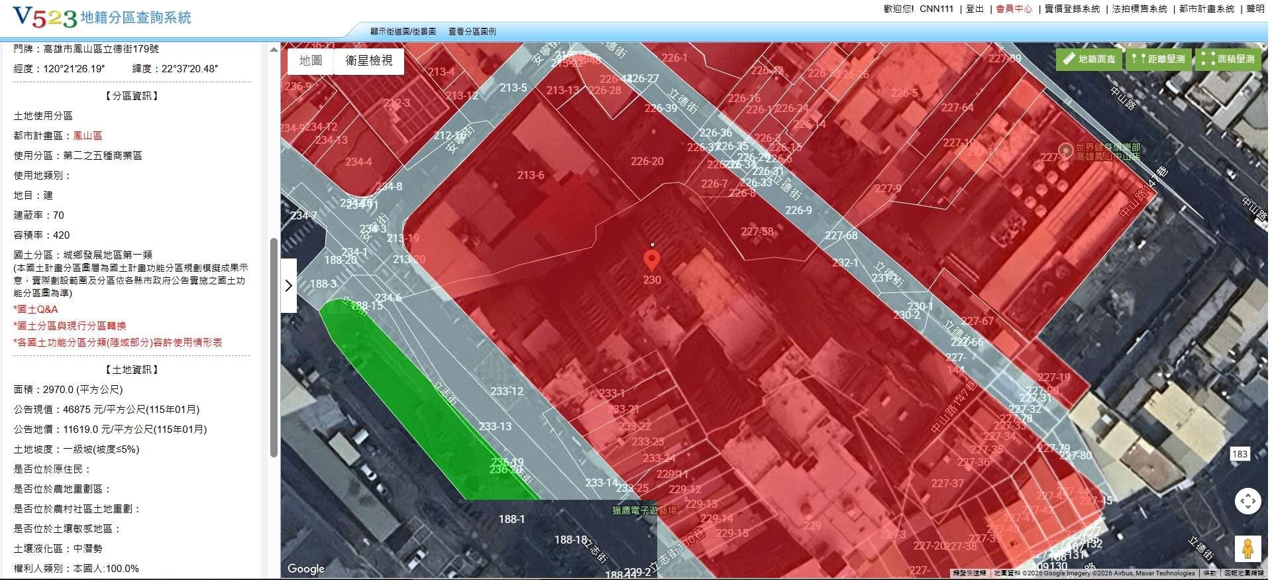Select the 地籍面查 parcel lookup tool
This screenshot has width=1272, height=580.
coord(1089,59)
